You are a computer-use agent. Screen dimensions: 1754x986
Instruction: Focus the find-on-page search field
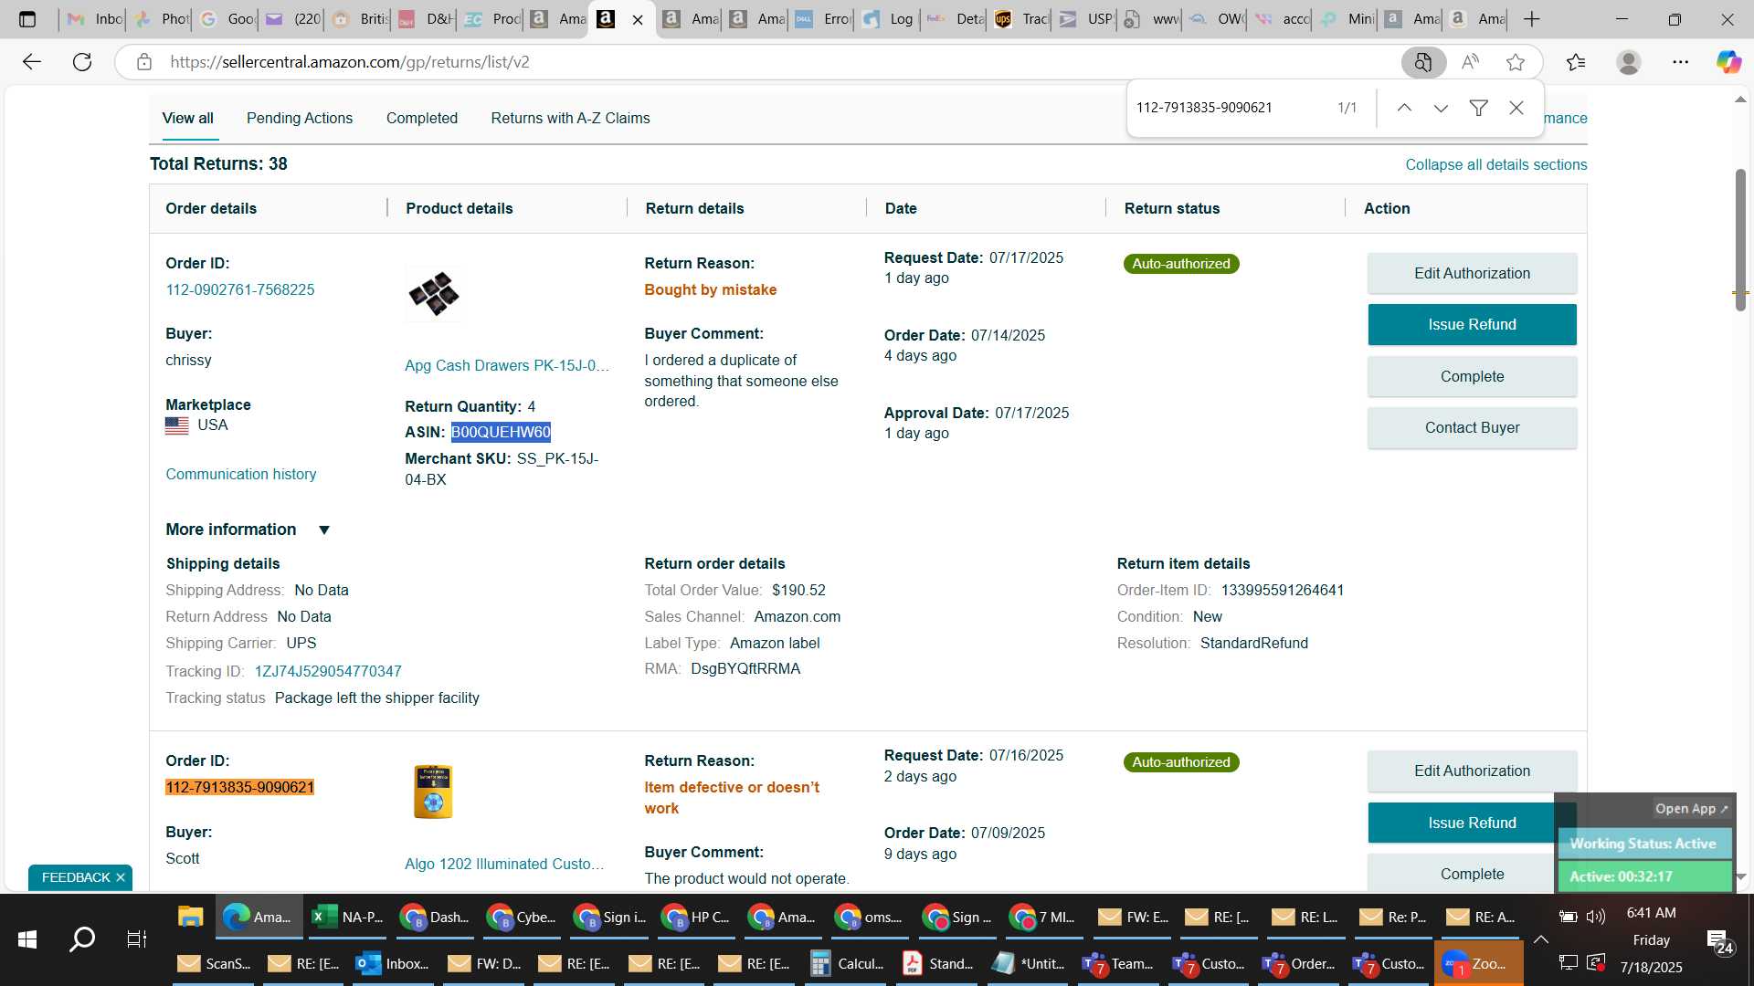click(1229, 108)
